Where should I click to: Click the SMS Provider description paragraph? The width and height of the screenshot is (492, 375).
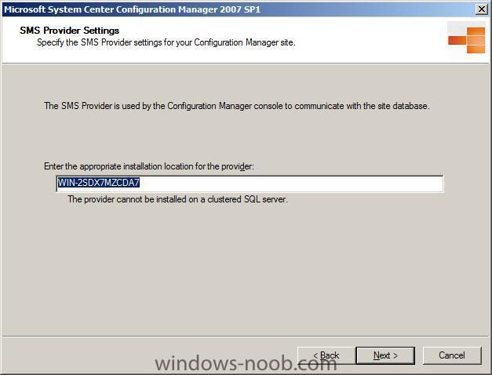pyautogui.click(x=237, y=106)
